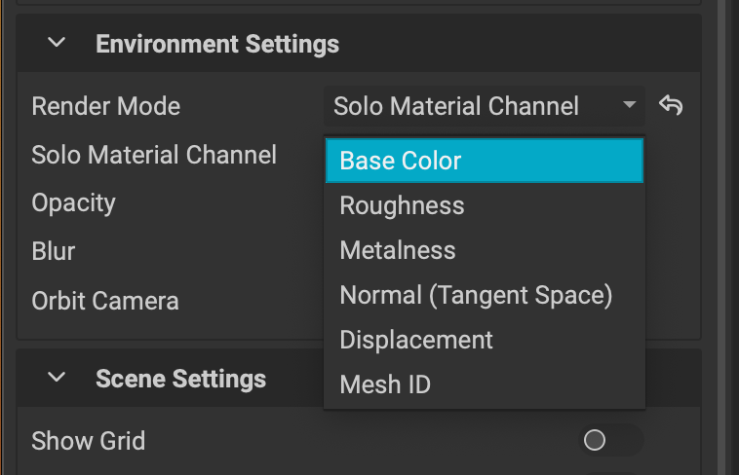Reset Render Mode with the undo arrow icon

pyautogui.click(x=671, y=105)
